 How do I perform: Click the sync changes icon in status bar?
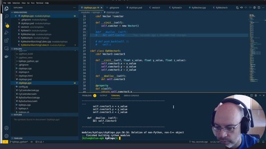(x=32, y=142)
